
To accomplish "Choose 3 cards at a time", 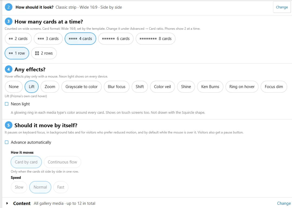I will 48,39.
